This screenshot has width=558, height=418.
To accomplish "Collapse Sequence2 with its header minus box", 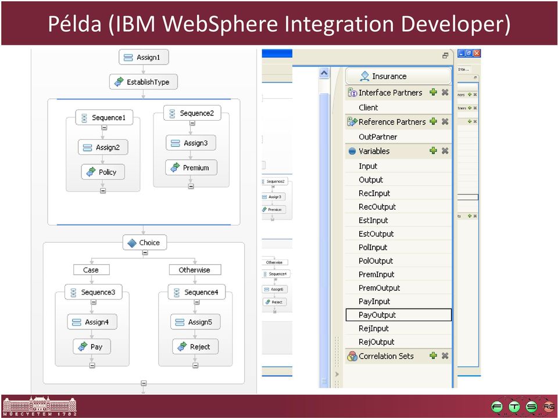I will [192, 123].
